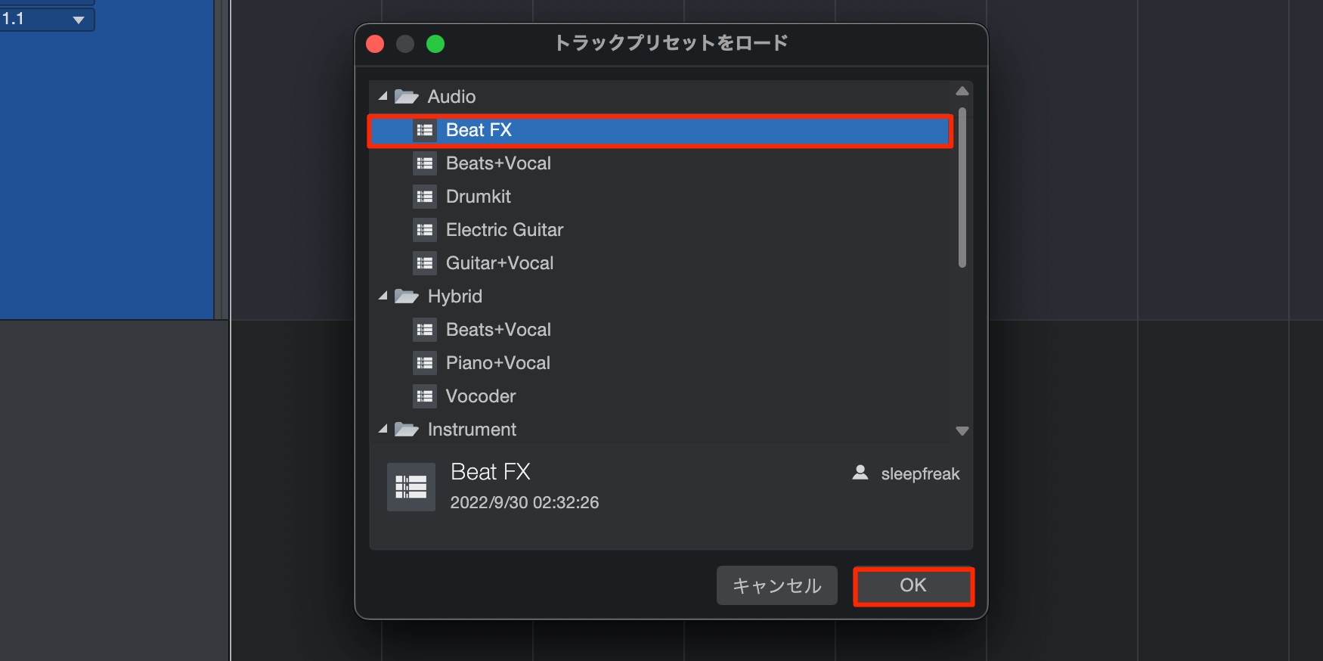Click the Audio folder label

(451, 97)
